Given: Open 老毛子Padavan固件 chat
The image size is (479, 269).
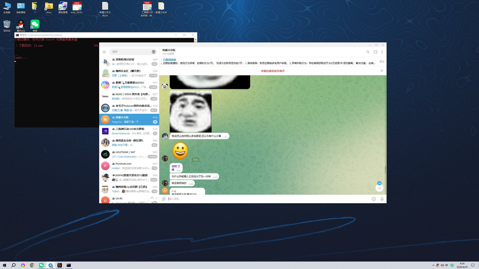Looking at the screenshot, I should pyautogui.click(x=129, y=108).
